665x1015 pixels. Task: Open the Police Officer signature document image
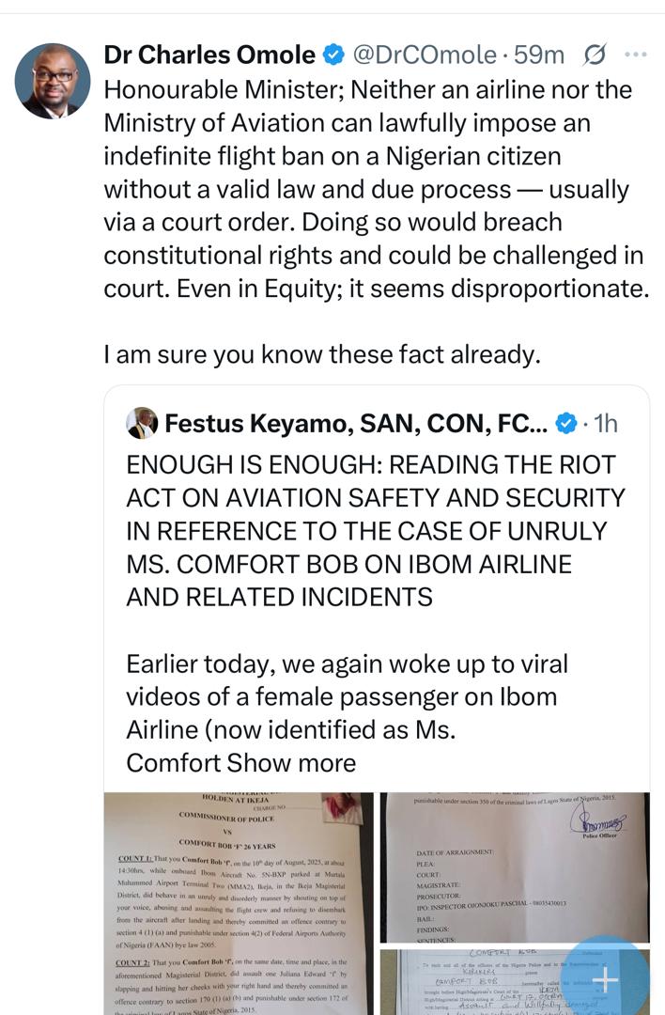[514, 867]
